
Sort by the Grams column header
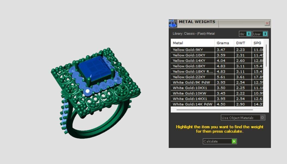[x=224, y=43]
